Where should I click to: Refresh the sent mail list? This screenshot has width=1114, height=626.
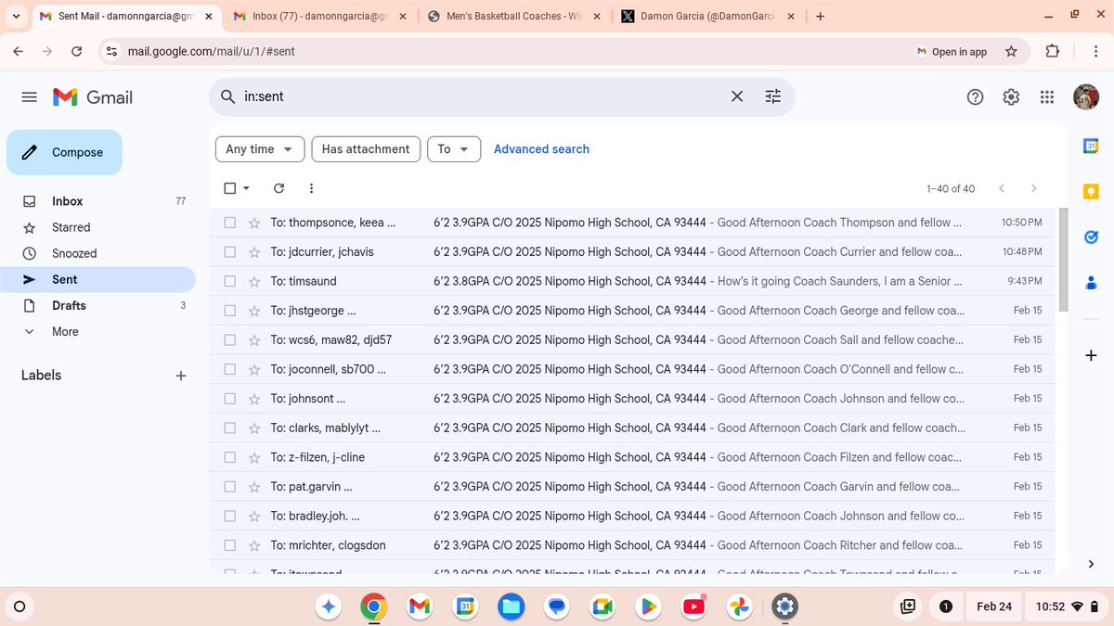pos(278,188)
